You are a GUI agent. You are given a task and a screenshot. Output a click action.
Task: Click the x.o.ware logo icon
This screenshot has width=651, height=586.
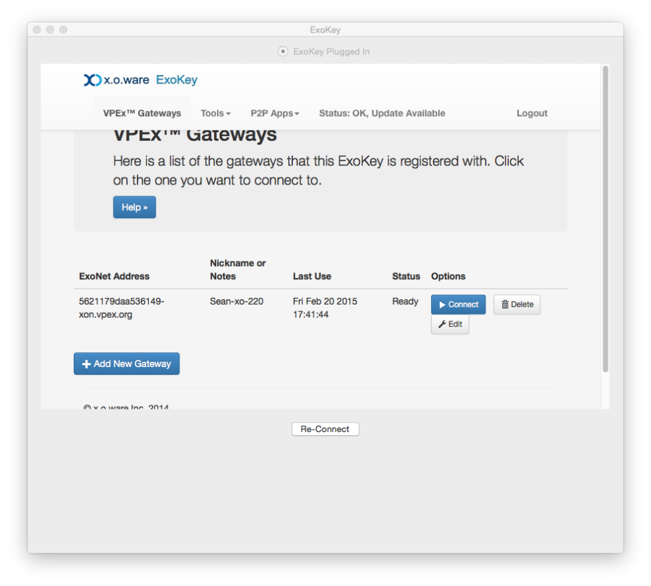point(92,80)
